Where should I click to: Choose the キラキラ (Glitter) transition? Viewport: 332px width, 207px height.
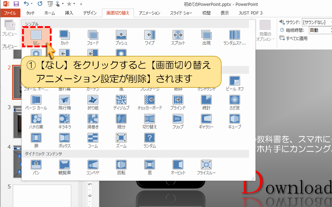(65, 121)
